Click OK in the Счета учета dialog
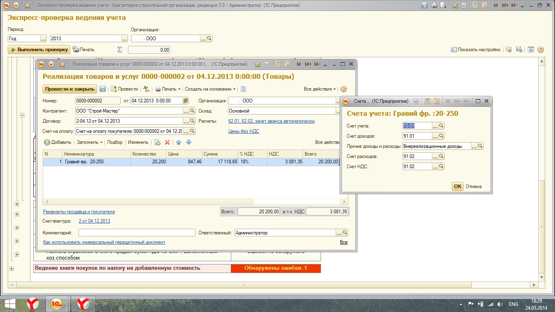This screenshot has width=555, height=312. [457, 186]
